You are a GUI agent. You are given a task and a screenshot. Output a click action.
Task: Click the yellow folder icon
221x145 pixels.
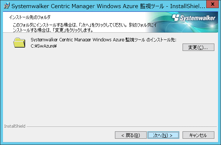pyautogui.click(x=19, y=43)
